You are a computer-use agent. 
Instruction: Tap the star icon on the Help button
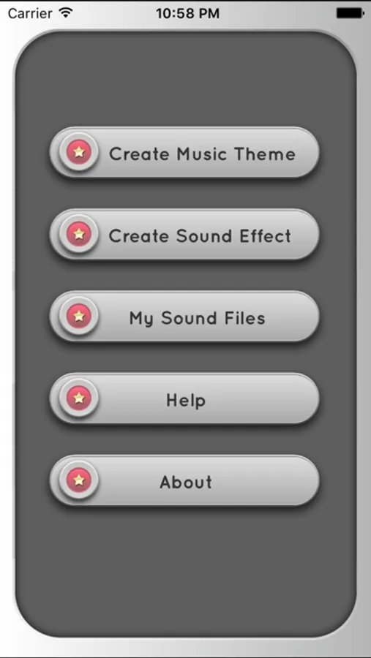tap(79, 398)
